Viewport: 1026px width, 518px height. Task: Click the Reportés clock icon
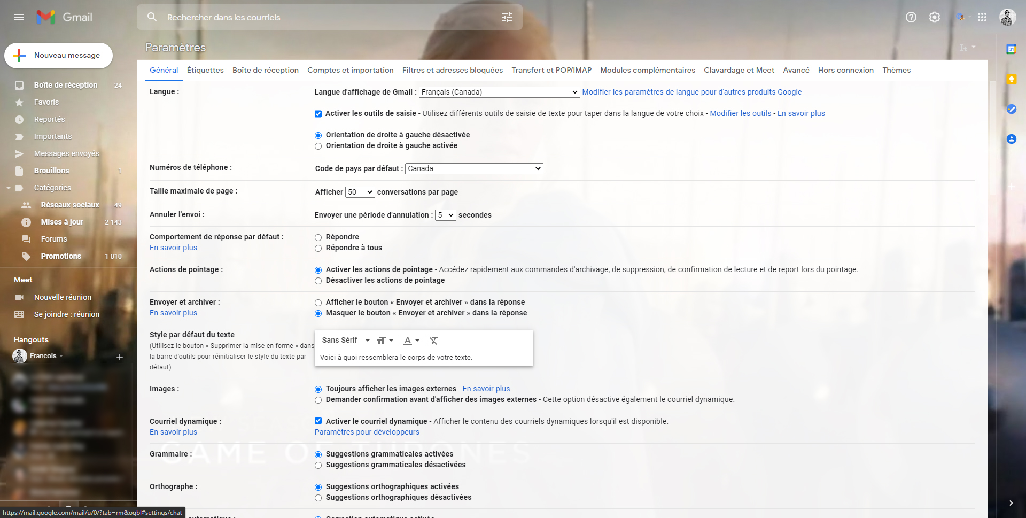[19, 119]
